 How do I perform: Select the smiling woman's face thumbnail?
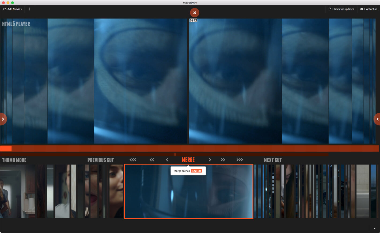click(116, 191)
